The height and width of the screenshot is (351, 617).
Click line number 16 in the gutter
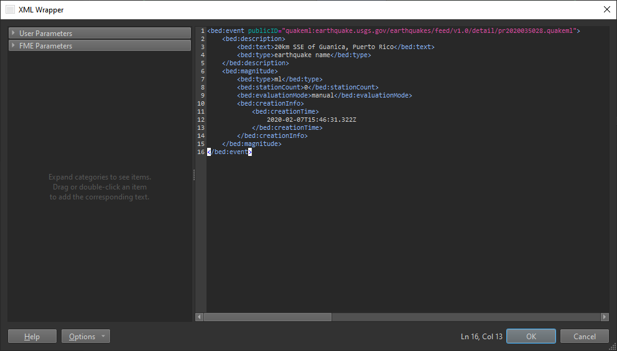click(201, 152)
